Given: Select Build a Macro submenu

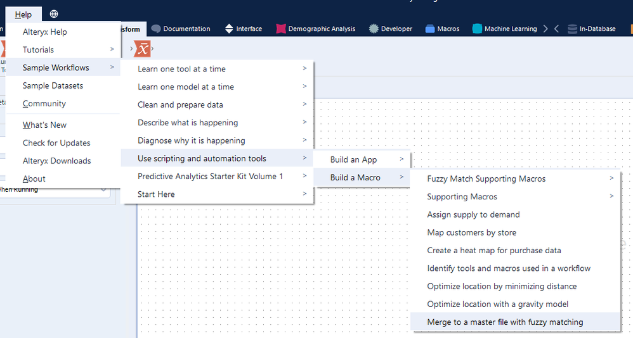Looking at the screenshot, I should coord(362,177).
